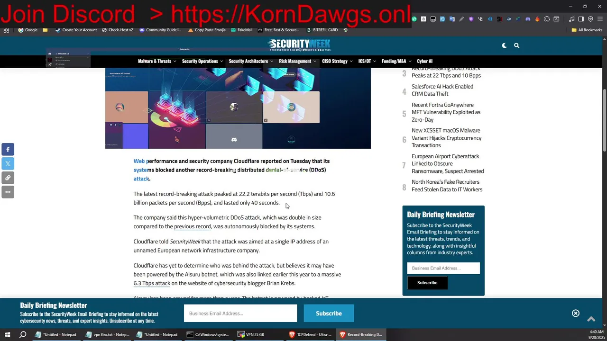Image resolution: width=607 pixels, height=341 pixels.
Task: Open the All Bookmarks folder
Action: click(x=587, y=30)
